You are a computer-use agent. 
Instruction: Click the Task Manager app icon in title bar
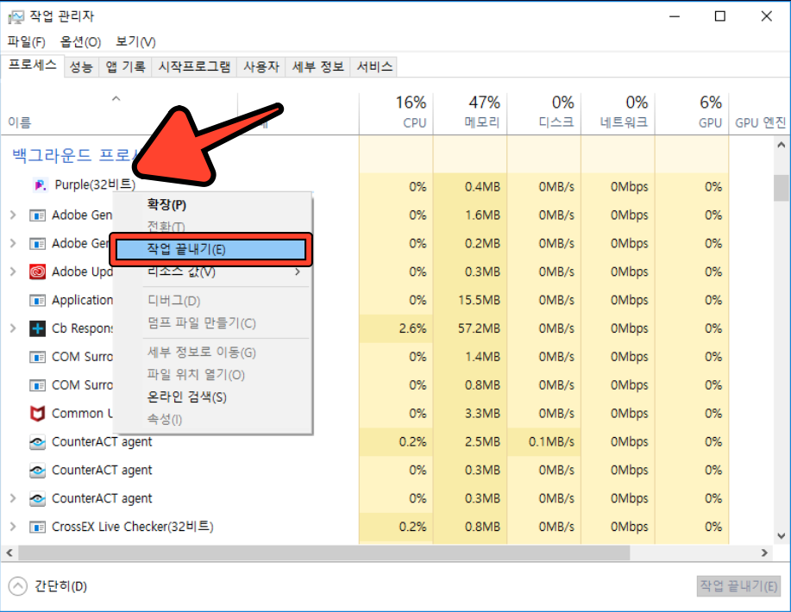tap(16, 16)
